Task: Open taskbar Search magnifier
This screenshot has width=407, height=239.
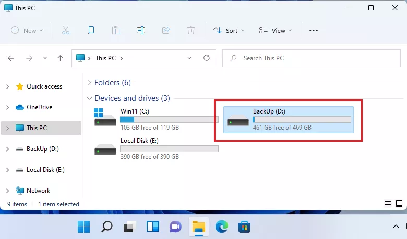Action: point(106,227)
